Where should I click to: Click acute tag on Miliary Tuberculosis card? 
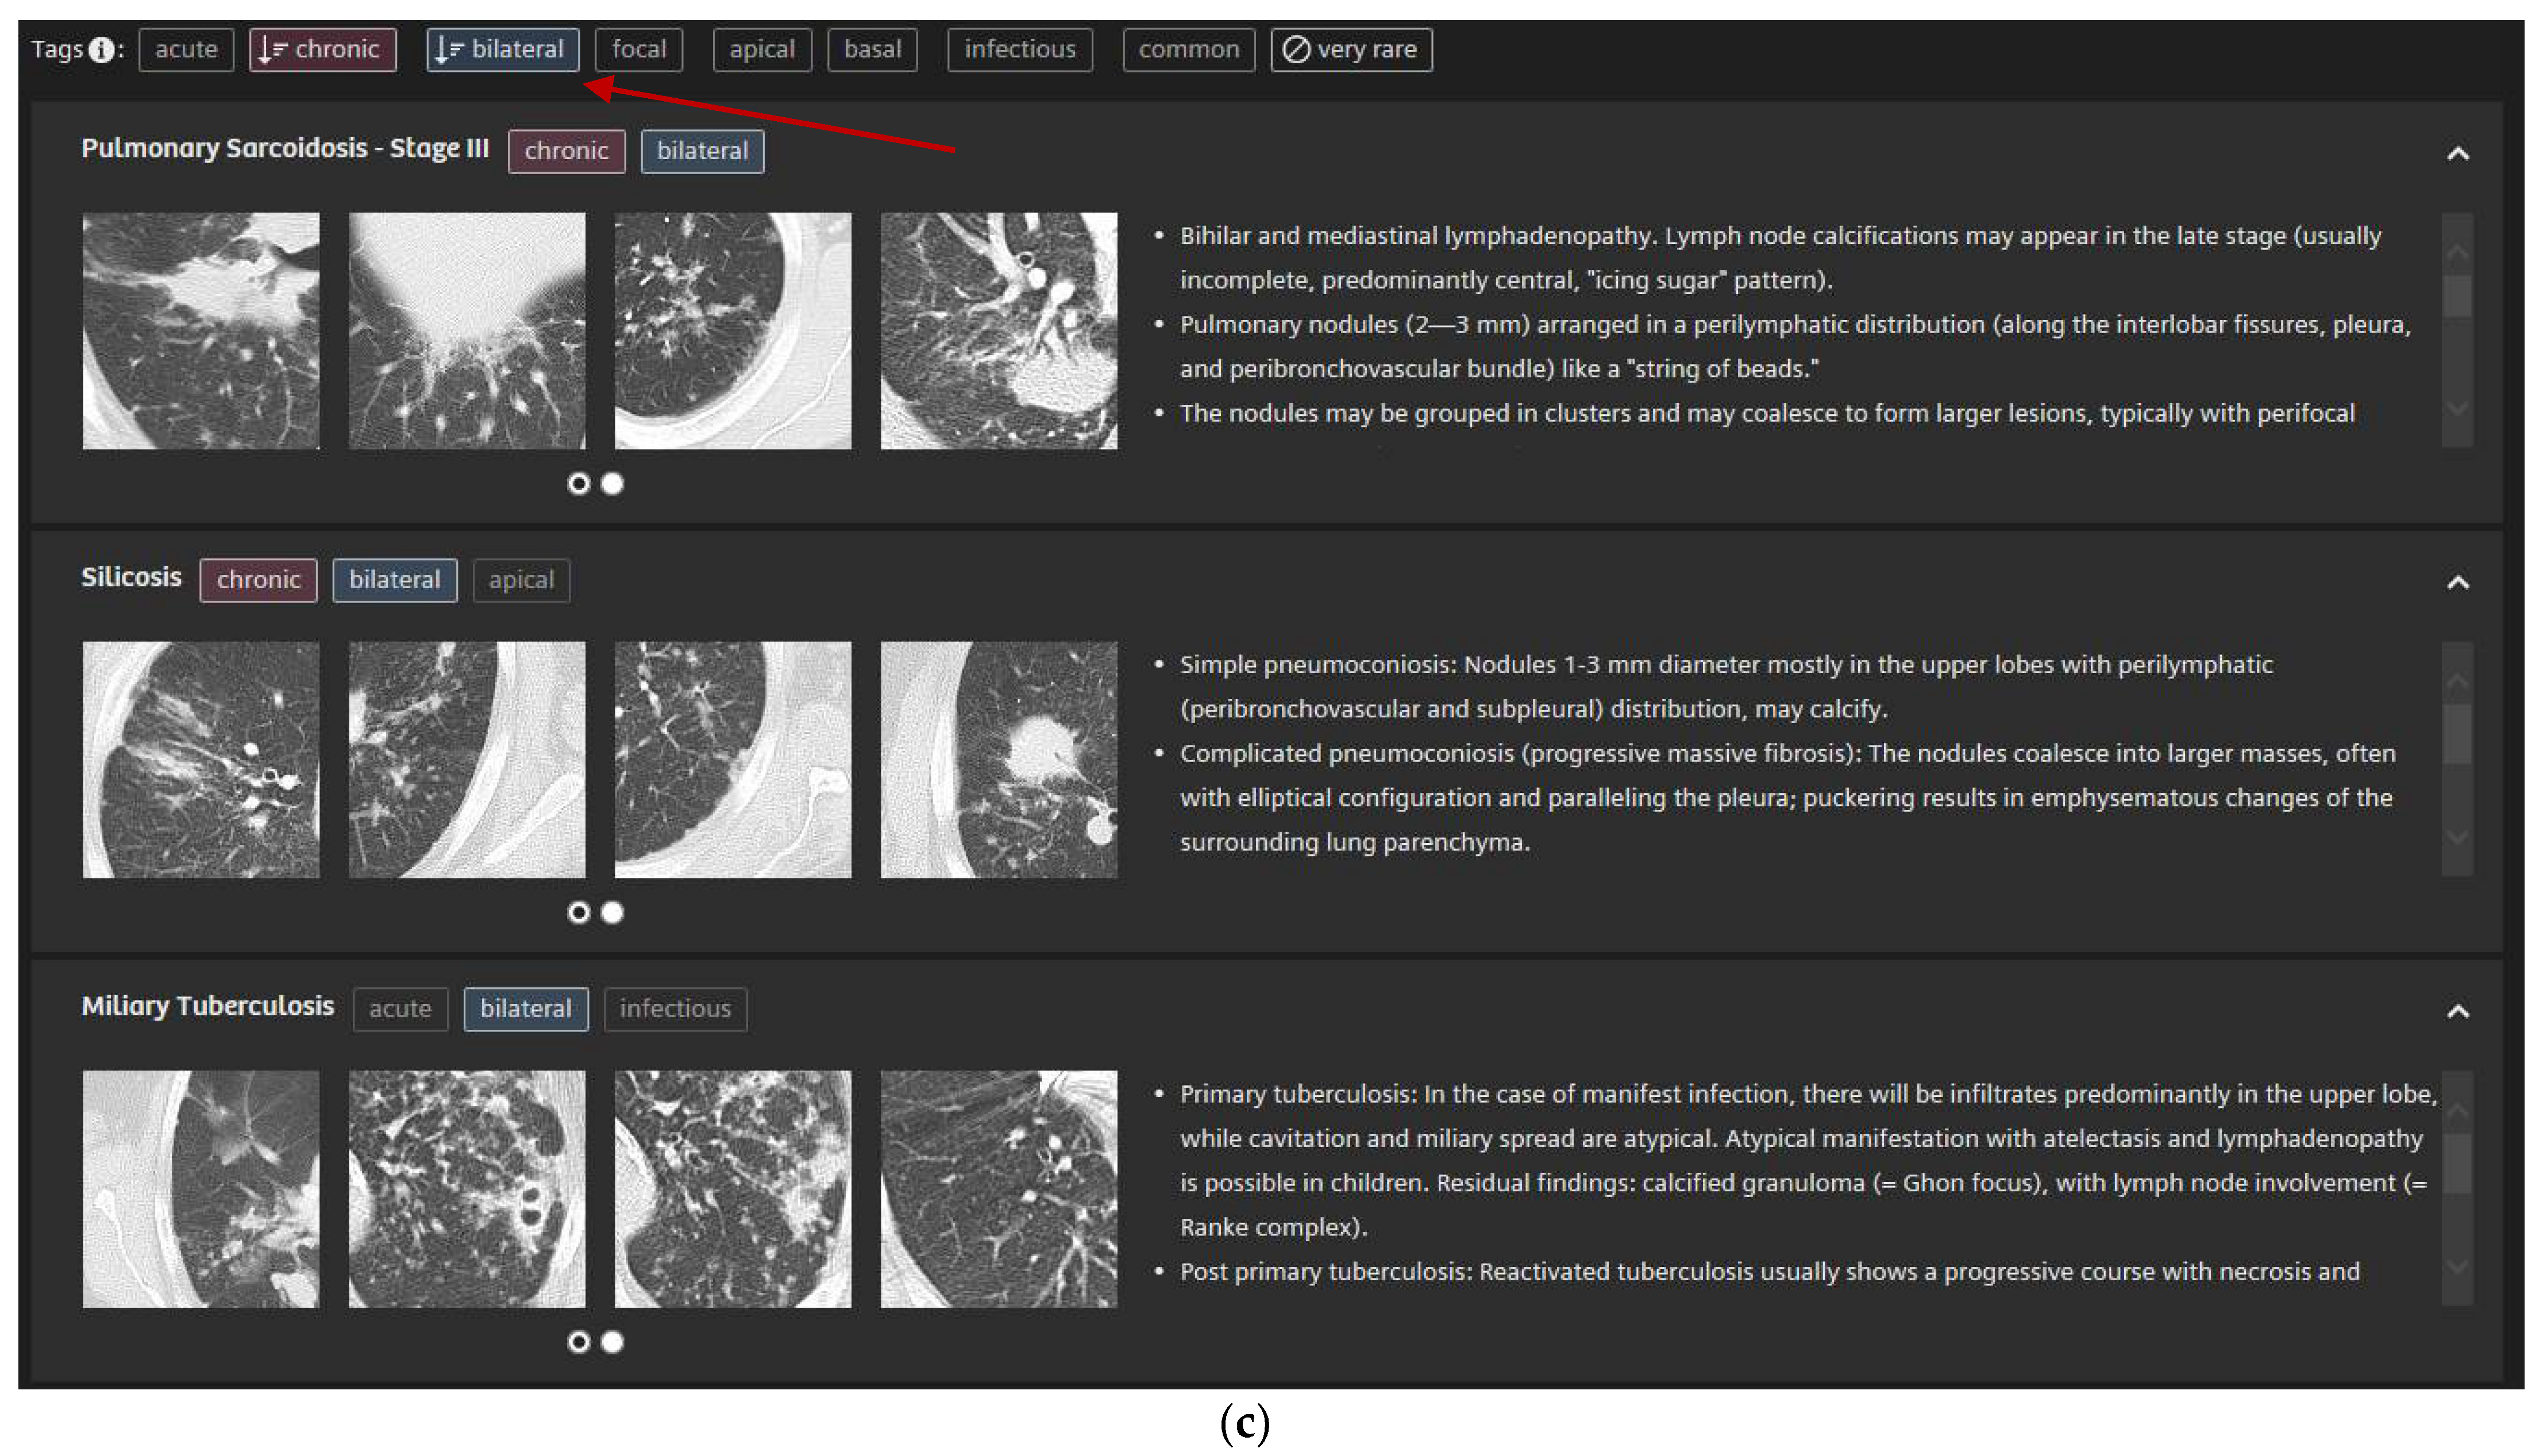point(400,1009)
